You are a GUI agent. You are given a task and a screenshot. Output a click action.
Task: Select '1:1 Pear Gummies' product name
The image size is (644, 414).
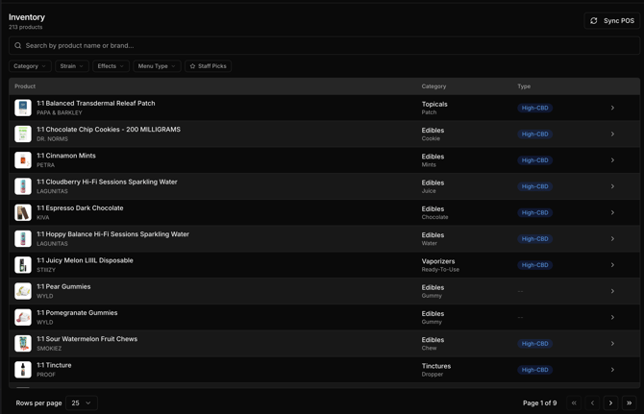tap(63, 286)
